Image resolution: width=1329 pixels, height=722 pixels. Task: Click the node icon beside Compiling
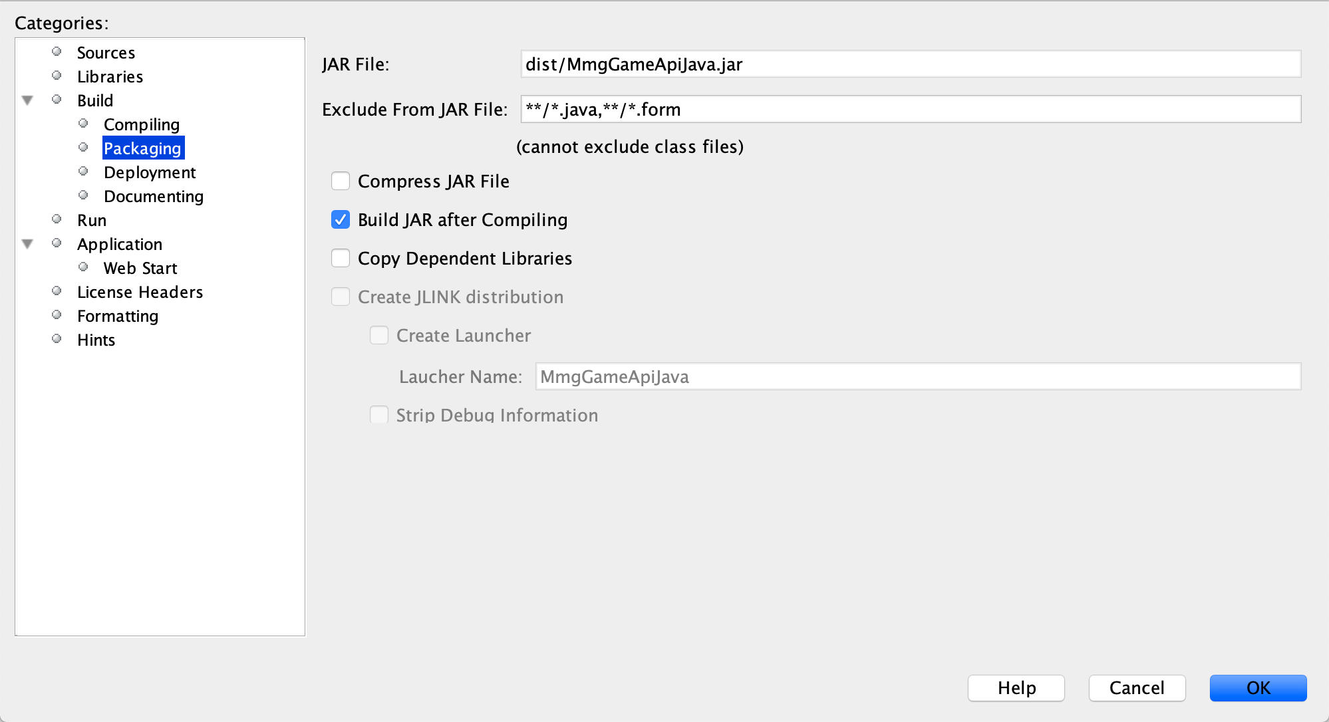pyautogui.click(x=83, y=124)
